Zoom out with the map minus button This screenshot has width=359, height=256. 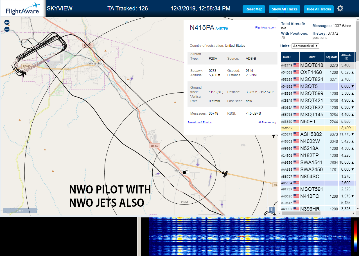click(7, 29)
